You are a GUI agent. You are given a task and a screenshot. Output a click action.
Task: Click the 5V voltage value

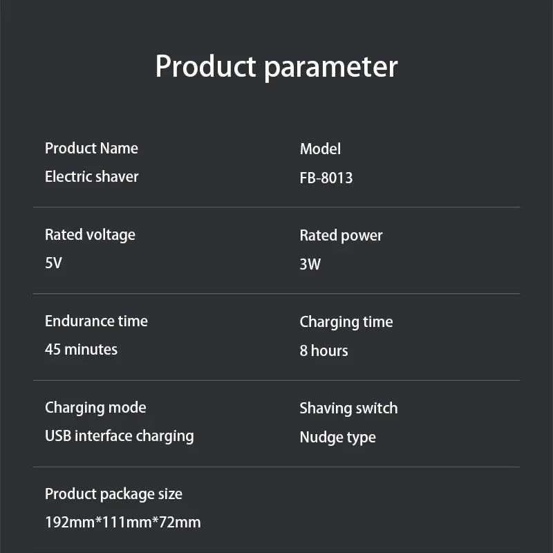53,263
